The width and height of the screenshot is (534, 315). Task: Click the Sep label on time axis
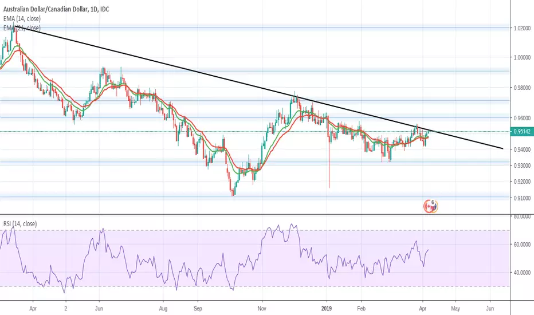coord(198,309)
